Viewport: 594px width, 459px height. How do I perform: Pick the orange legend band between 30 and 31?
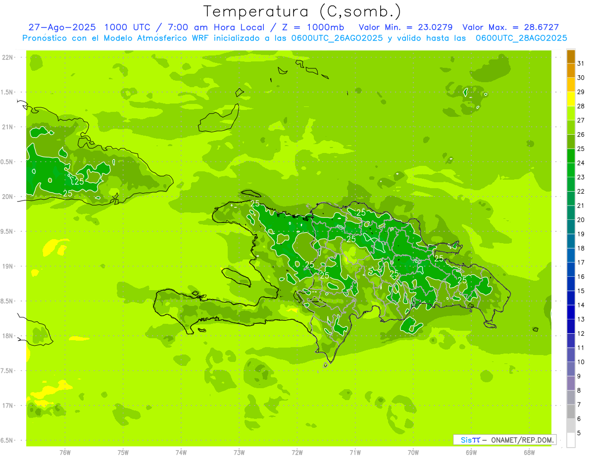point(571,70)
